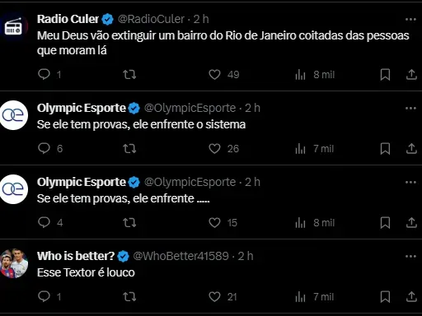Repost the Radio Culer tweet

[129, 75]
